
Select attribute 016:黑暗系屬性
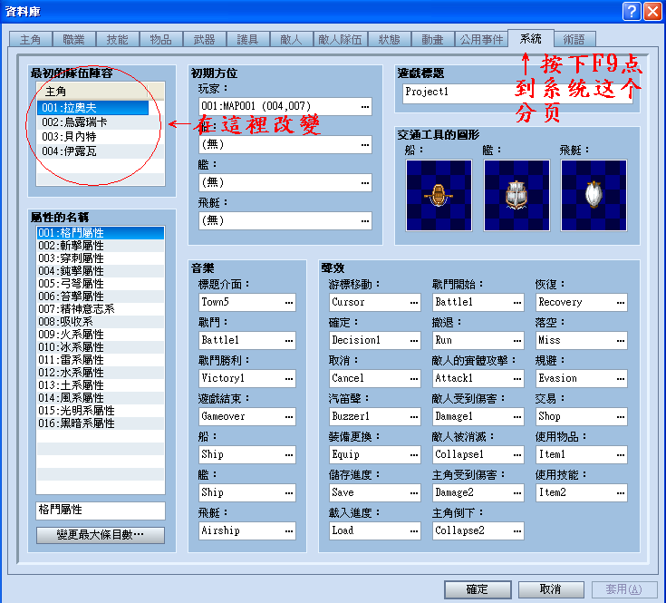pos(101,423)
